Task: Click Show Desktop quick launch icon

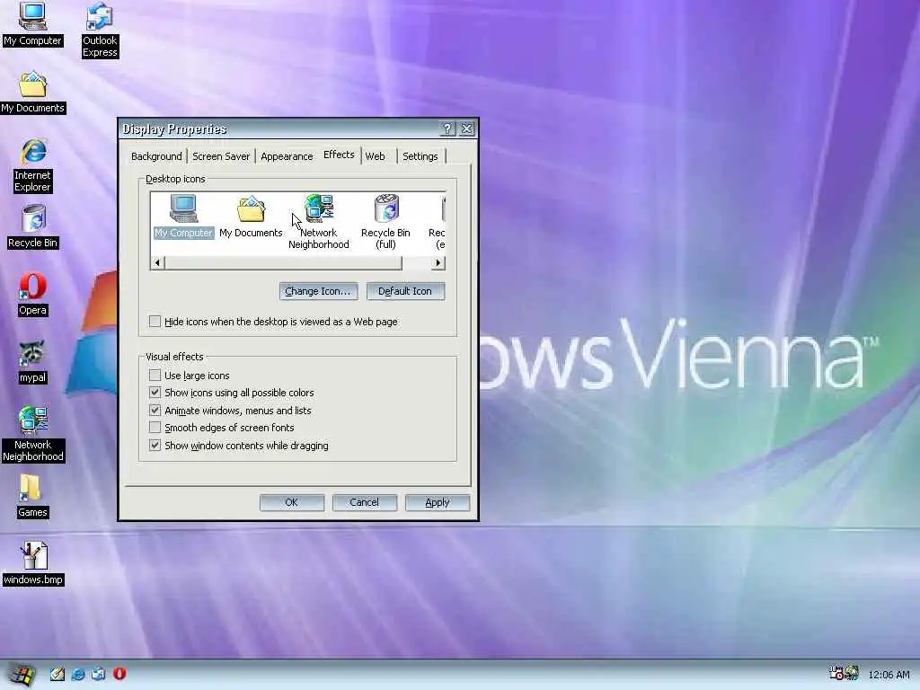Action: [57, 674]
